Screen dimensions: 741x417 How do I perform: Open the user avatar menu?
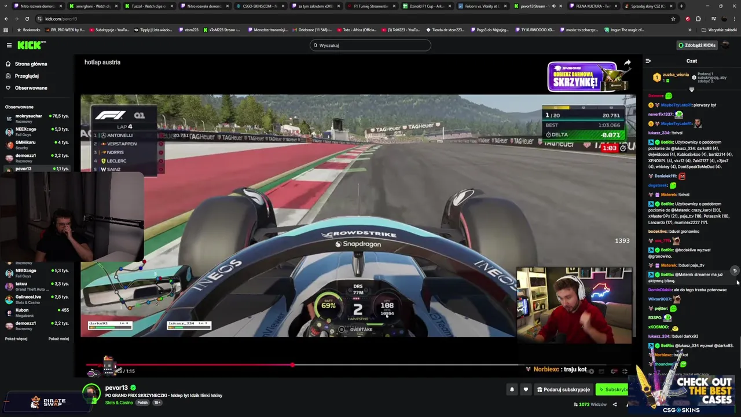click(725, 45)
